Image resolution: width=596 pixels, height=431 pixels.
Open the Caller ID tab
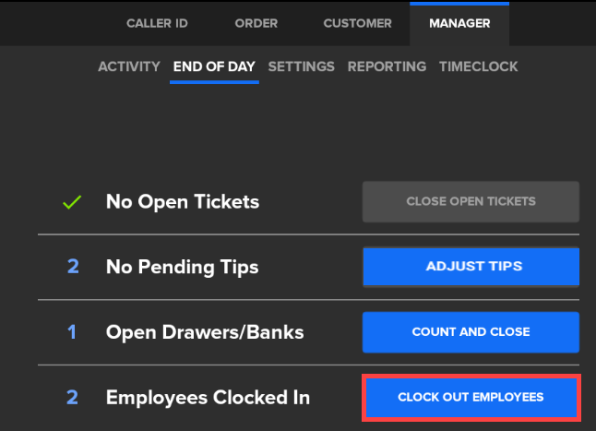[157, 23]
